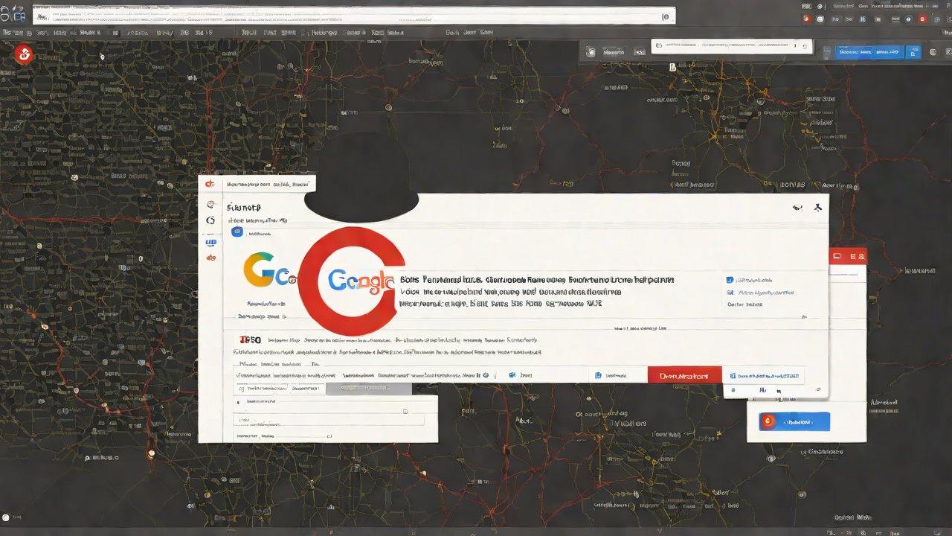
Task: Click the grey slider bar below dialog
Action: point(376,389)
